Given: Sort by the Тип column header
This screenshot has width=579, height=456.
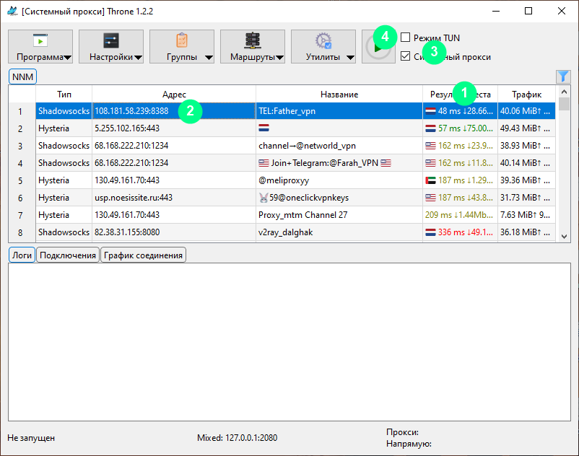Looking at the screenshot, I should [x=64, y=95].
